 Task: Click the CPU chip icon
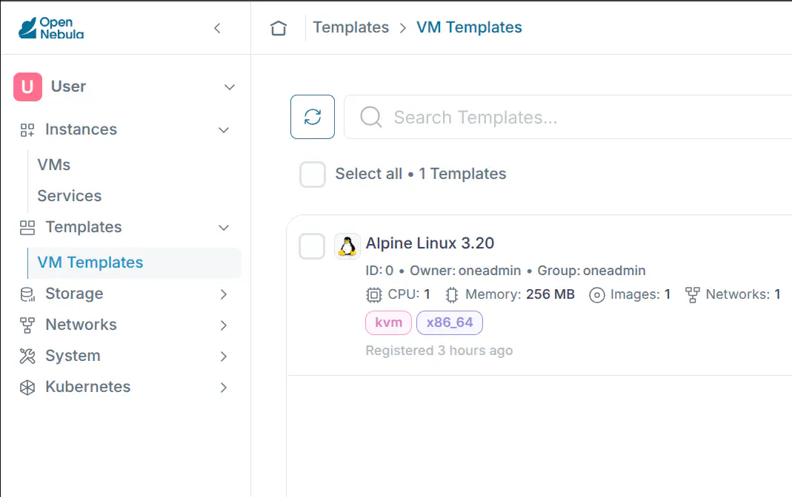[374, 295]
